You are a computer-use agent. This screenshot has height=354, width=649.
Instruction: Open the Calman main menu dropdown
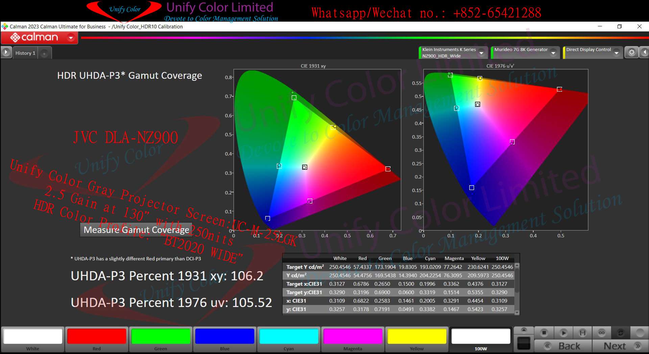point(71,37)
